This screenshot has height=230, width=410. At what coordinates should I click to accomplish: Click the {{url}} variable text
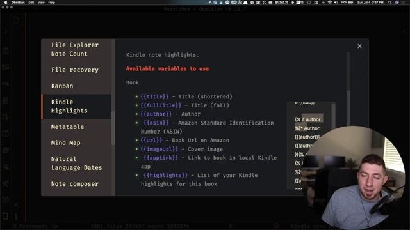(151, 141)
